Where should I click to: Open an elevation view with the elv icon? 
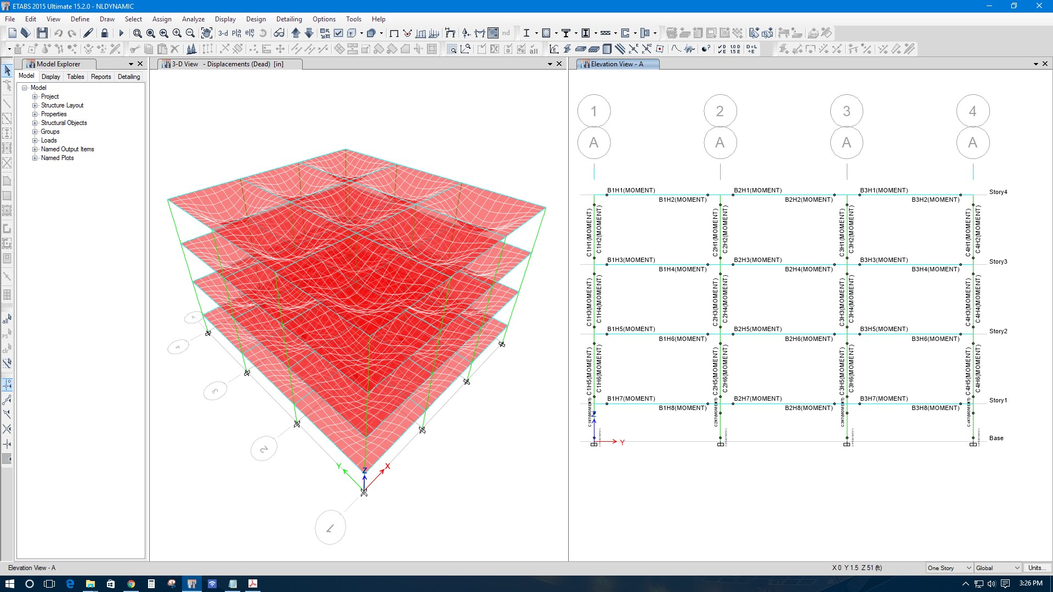tap(248, 32)
